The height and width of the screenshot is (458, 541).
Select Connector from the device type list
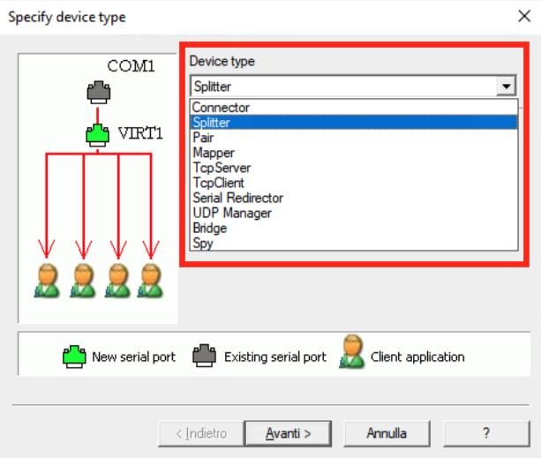coord(221,108)
